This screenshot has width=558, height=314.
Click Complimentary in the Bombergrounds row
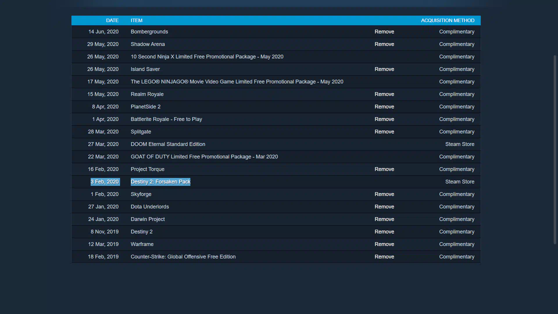[457, 32]
